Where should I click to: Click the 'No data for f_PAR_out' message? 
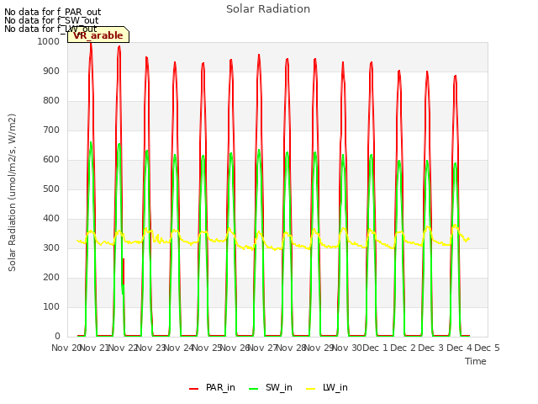52,12
